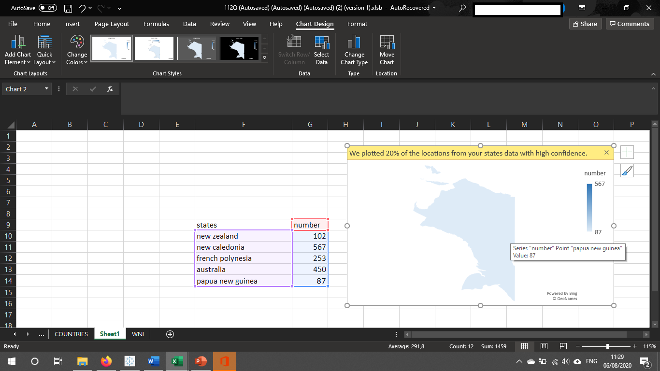
Task: Switch to Page Break Preview icon
Action: 563,346
